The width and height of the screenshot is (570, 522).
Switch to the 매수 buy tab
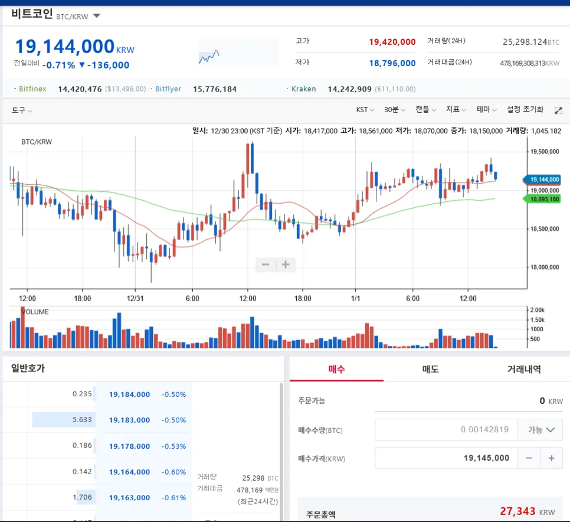(336, 369)
